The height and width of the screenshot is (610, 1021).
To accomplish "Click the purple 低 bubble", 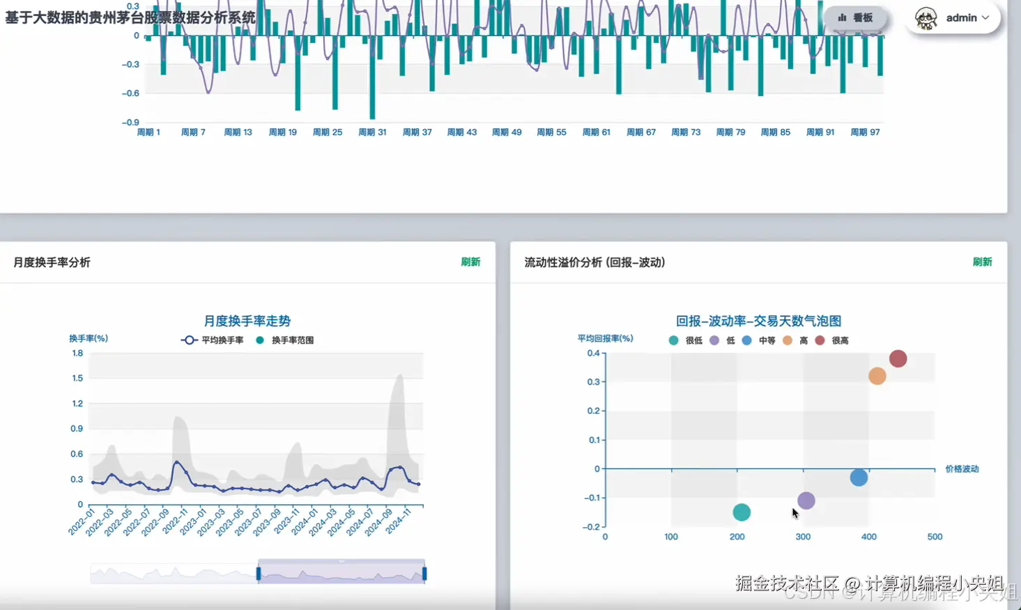I will pos(806,501).
